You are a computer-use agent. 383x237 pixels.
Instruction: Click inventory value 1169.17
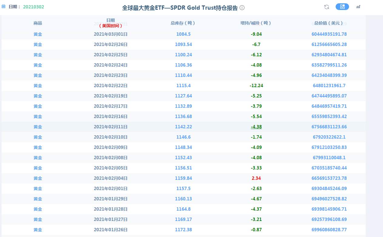pos(183,219)
